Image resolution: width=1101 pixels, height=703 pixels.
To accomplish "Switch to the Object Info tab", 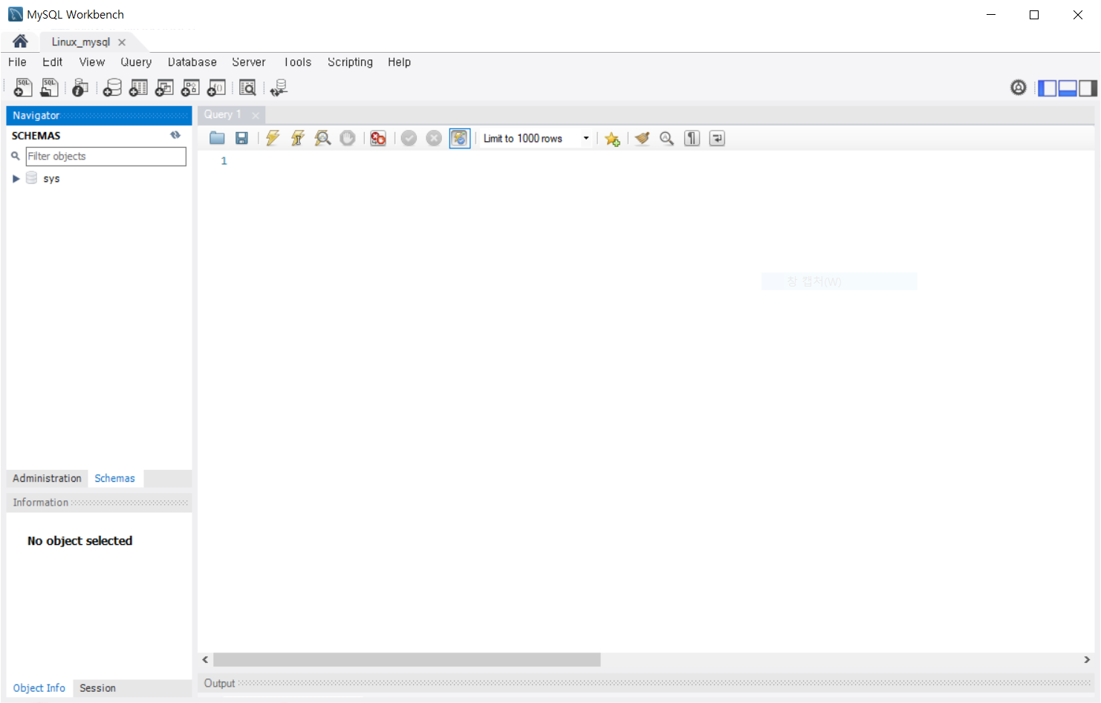I will click(x=39, y=688).
